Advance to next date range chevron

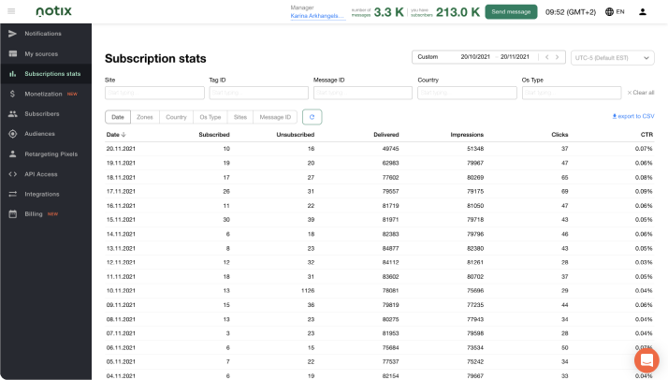[x=557, y=57]
